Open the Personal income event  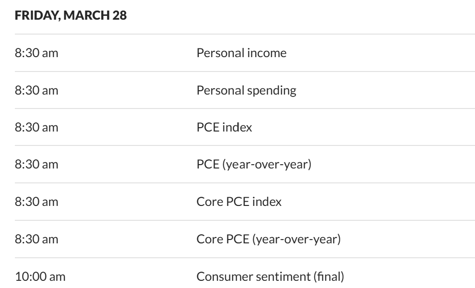[x=241, y=53]
